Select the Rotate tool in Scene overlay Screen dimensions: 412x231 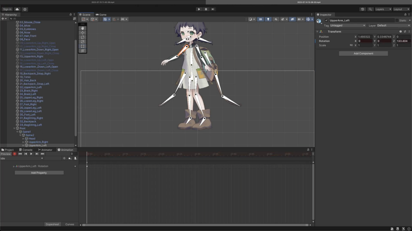pyautogui.click(x=82, y=37)
